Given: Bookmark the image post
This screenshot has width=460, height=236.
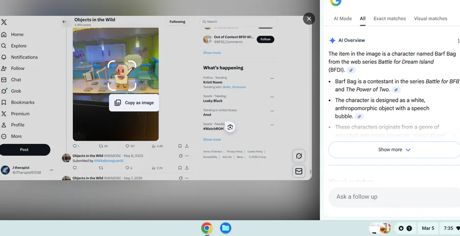Looking at the screenshot, I should [x=180, y=146].
